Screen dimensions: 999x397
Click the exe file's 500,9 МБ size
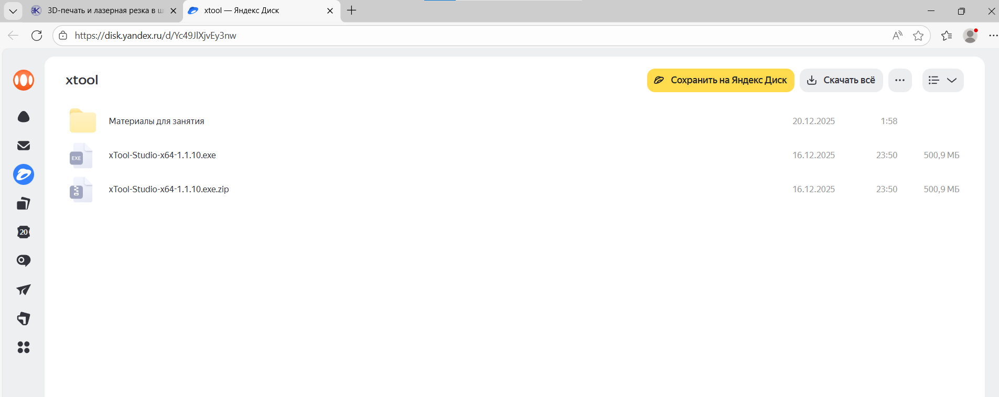941,155
